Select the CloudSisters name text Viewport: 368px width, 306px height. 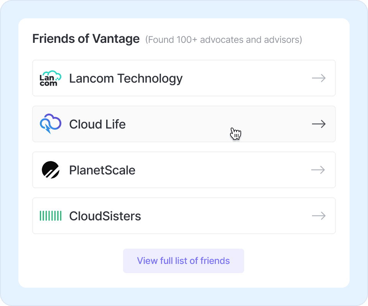(x=105, y=216)
